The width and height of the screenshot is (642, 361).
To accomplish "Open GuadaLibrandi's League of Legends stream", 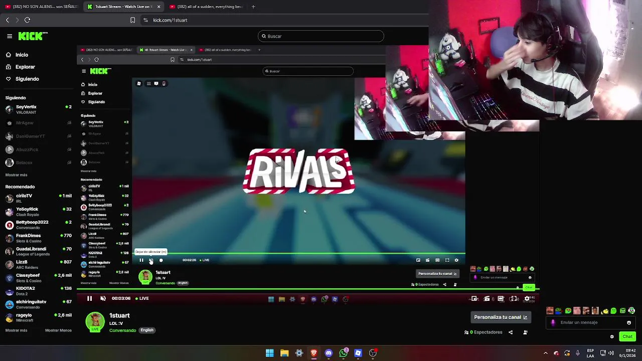I will [38, 251].
